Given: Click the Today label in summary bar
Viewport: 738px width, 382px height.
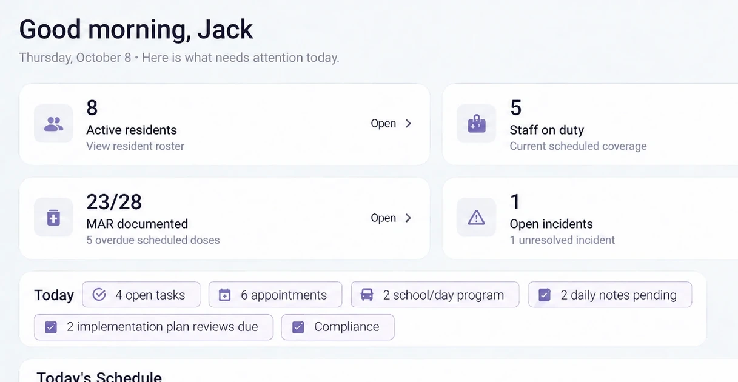Looking at the screenshot, I should [54, 295].
